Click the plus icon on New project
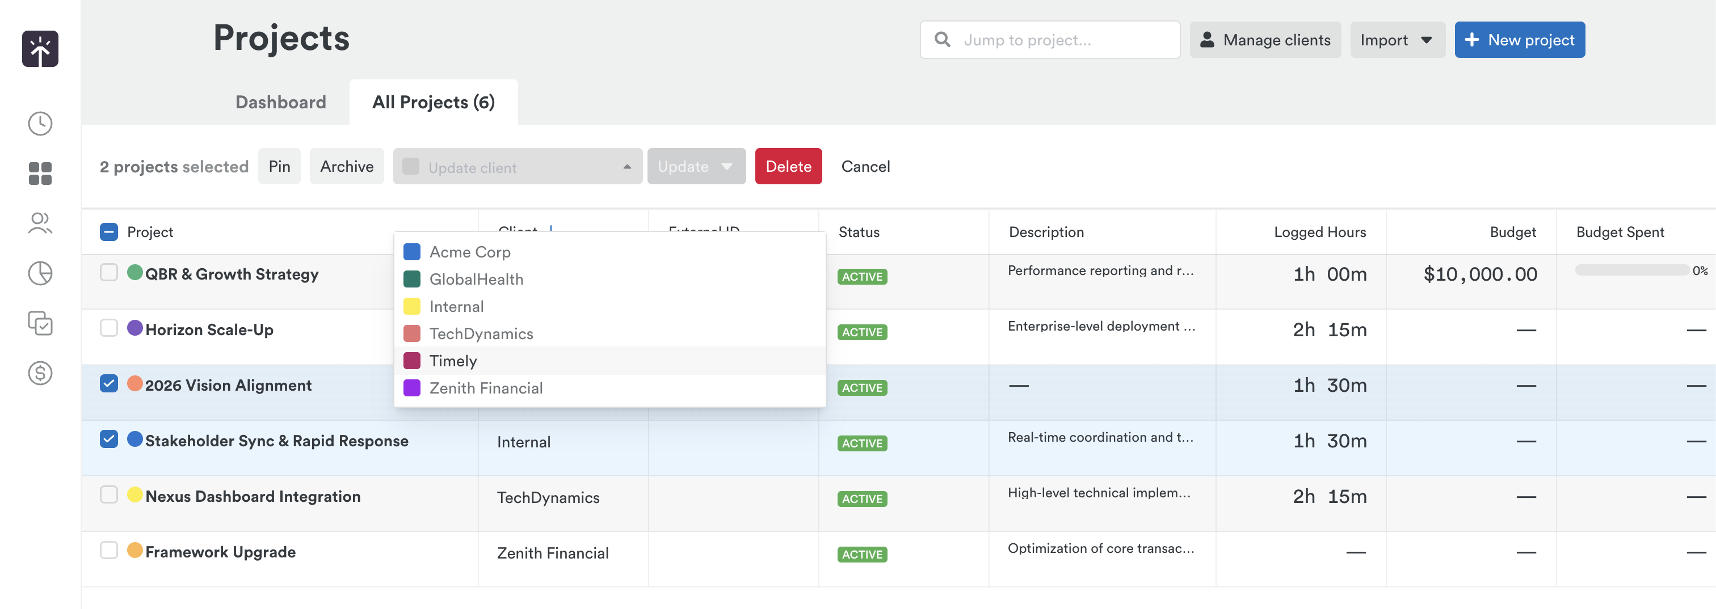This screenshot has height=609, width=1716. click(x=1471, y=40)
